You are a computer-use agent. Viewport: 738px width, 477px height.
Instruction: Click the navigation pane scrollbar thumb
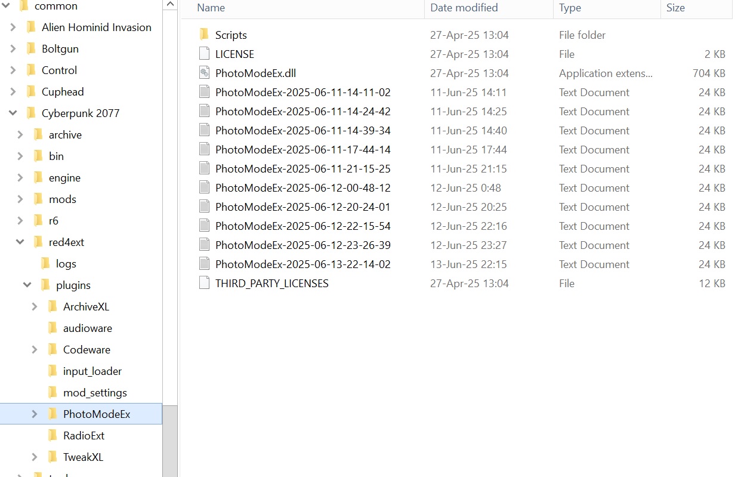click(170, 441)
